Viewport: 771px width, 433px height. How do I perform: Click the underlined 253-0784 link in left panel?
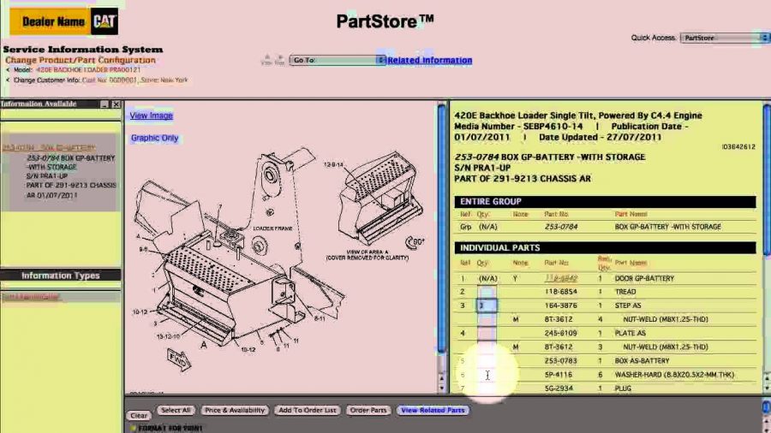click(x=49, y=147)
